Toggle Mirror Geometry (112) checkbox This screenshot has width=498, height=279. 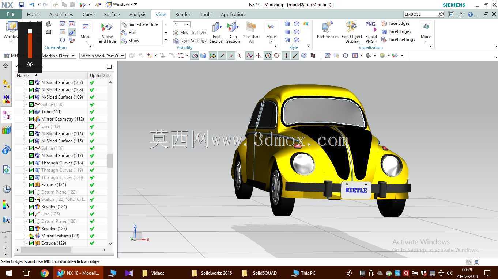click(31, 119)
